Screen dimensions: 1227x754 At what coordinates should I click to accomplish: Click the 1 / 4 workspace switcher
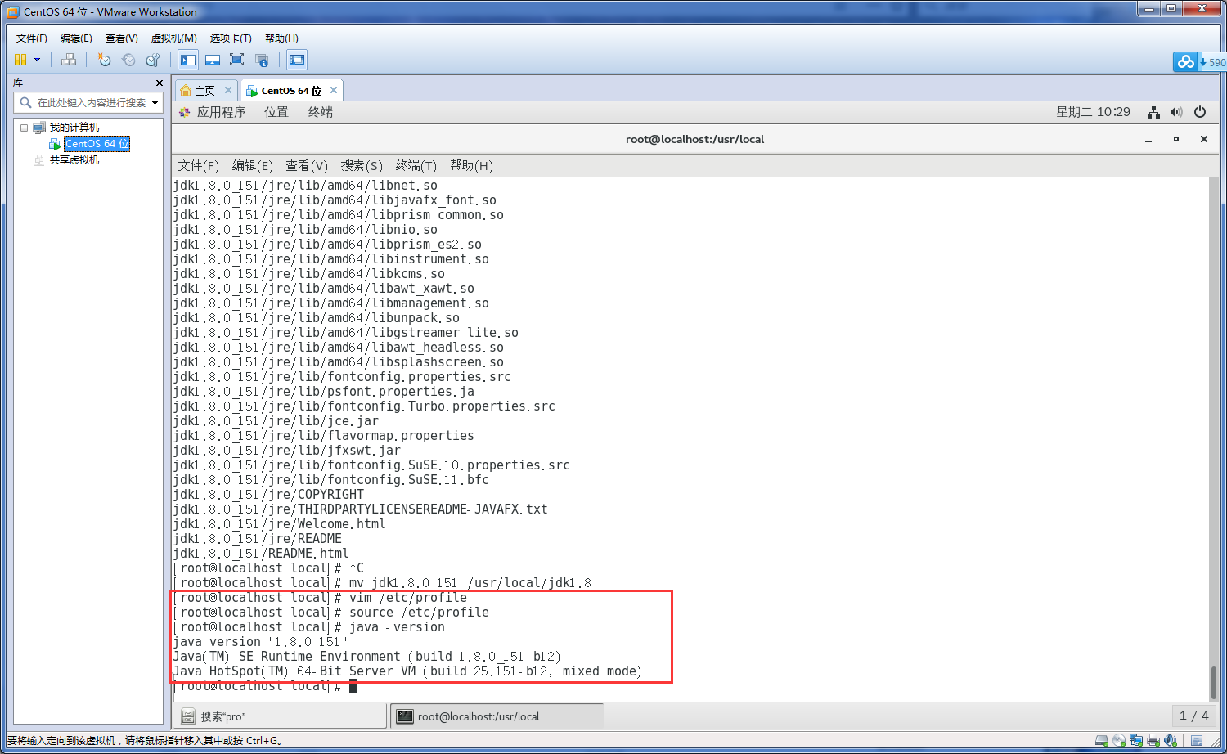pos(1193,716)
